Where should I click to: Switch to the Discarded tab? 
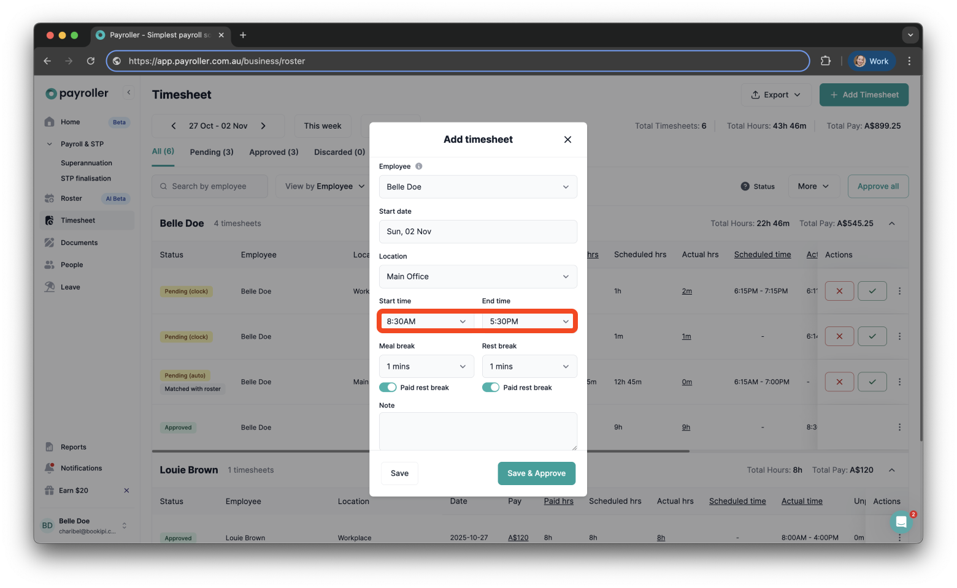pyautogui.click(x=339, y=151)
